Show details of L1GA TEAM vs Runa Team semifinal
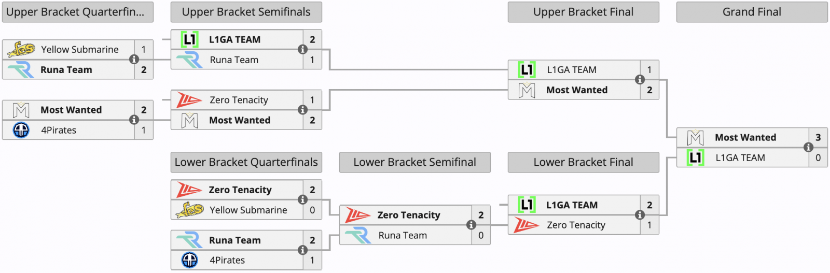Image resolution: width=830 pixels, height=273 pixels. tap(302, 49)
